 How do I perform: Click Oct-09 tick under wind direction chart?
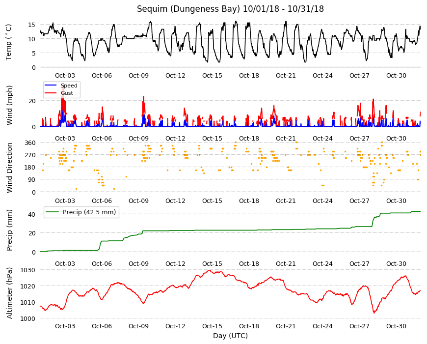coord(138,201)
